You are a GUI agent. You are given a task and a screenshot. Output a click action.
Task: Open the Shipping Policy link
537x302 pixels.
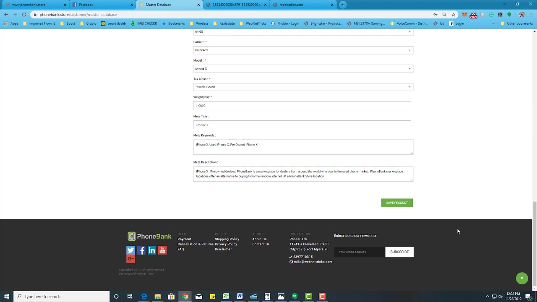click(227, 239)
